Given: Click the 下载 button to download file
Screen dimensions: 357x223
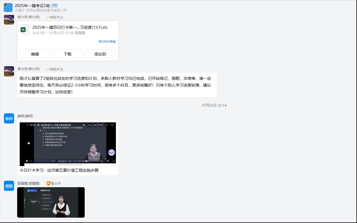Looking at the screenshot, I should coord(68,54).
